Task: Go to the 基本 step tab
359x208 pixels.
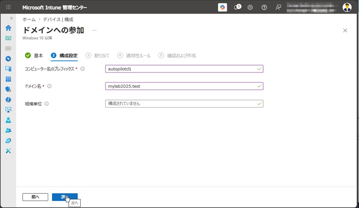Action: point(34,56)
